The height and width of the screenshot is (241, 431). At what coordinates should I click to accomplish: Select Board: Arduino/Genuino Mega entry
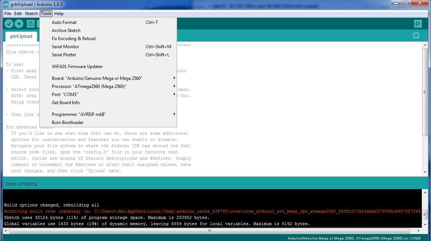[x=108, y=78]
